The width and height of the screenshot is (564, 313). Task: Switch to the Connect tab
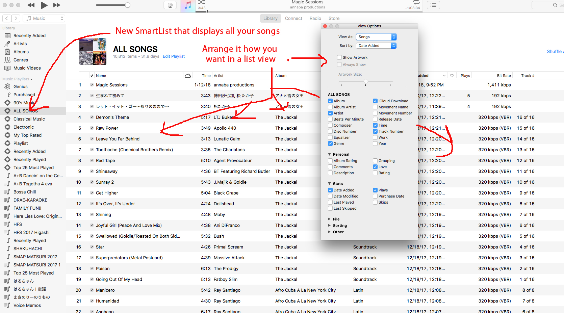click(x=293, y=18)
